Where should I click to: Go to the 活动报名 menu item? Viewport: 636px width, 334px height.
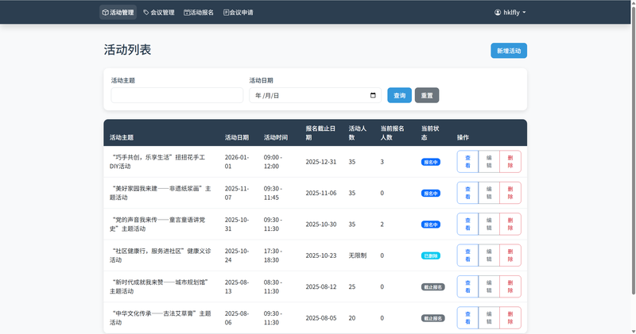(199, 13)
